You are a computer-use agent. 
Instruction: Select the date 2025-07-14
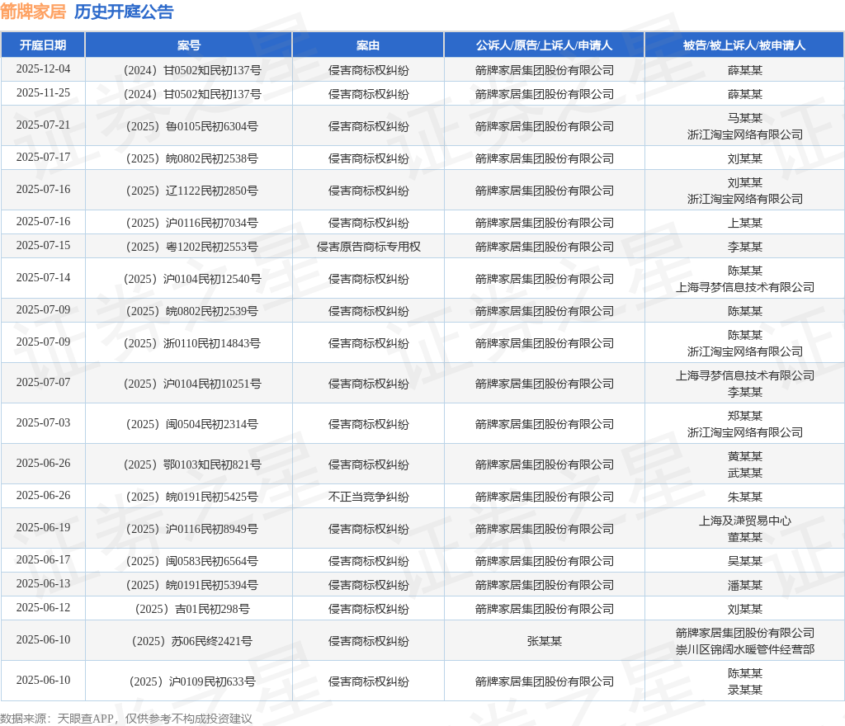(43, 278)
